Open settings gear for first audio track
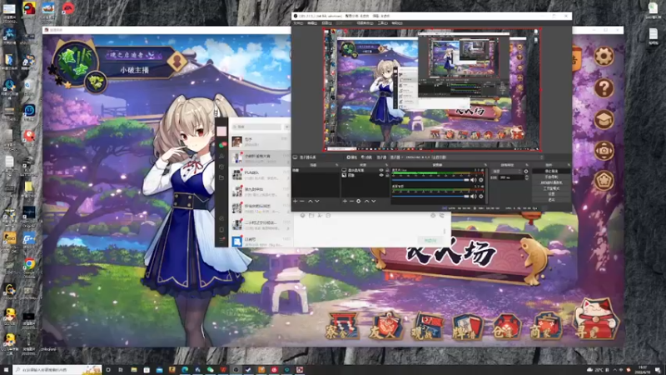 point(481,180)
